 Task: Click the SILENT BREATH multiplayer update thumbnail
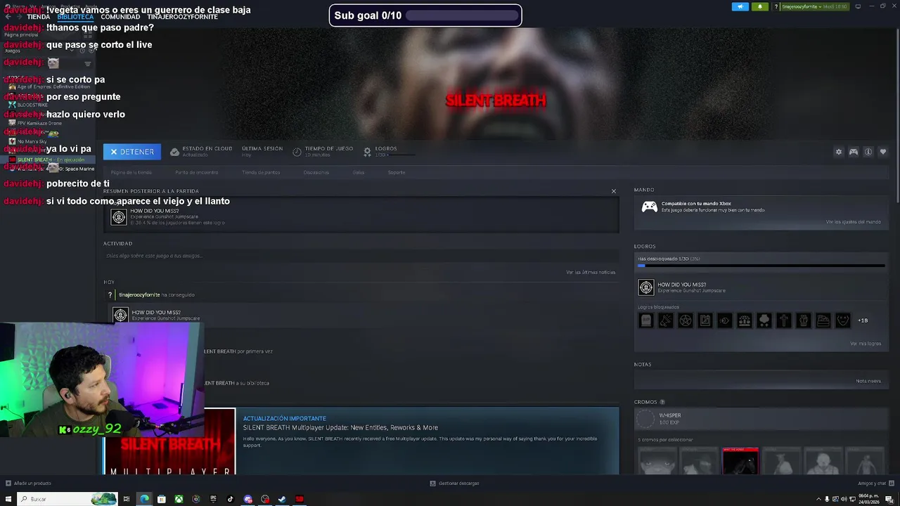tap(169, 442)
